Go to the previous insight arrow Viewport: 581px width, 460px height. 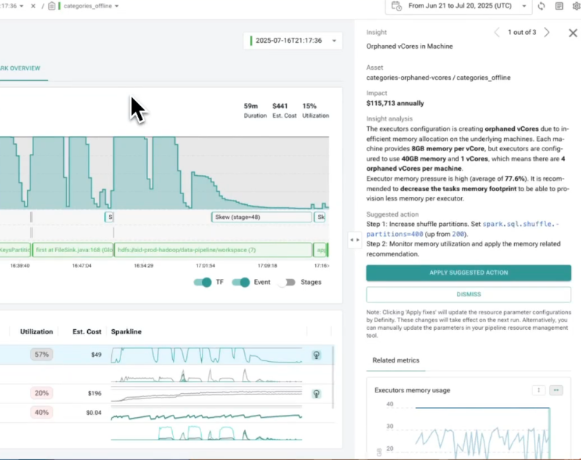click(x=497, y=33)
